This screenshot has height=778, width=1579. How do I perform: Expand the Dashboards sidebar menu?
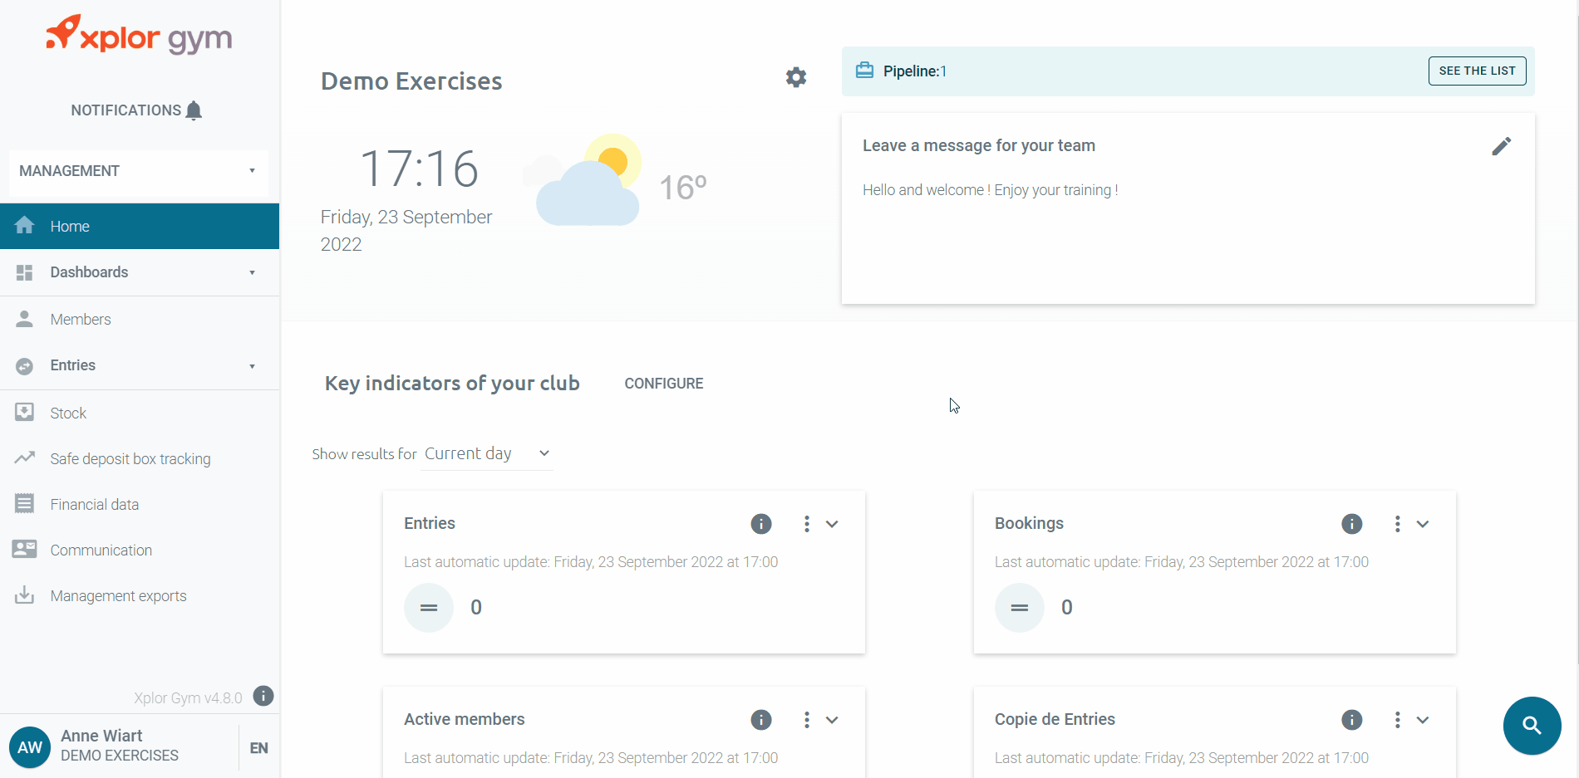point(139,272)
